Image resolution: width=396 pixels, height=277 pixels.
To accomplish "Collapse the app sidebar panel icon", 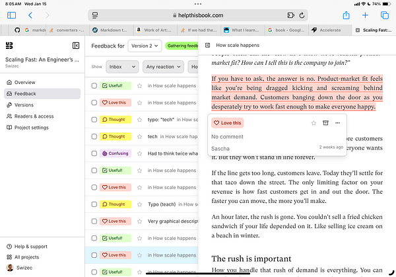I will tap(76, 46).
